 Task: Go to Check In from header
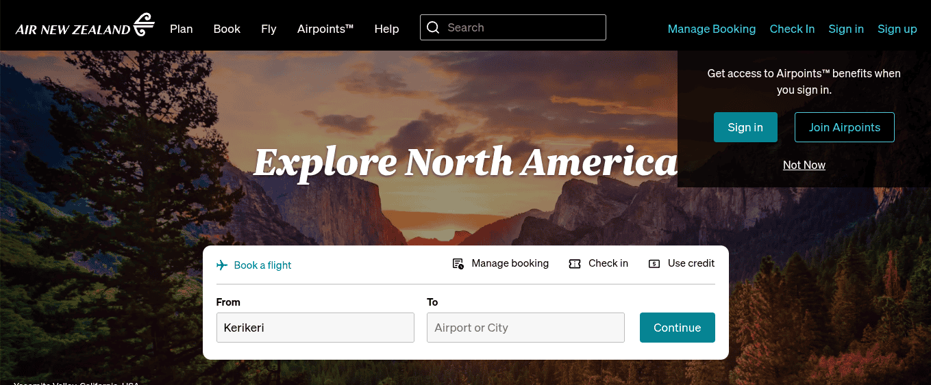pos(792,29)
